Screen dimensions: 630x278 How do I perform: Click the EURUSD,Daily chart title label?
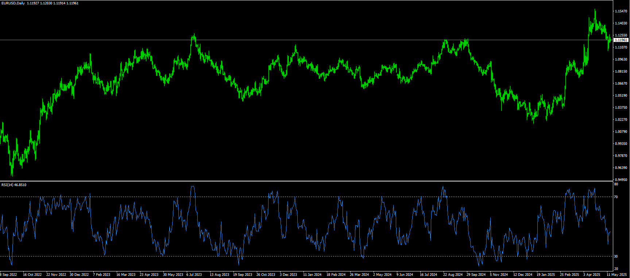coord(13,3)
